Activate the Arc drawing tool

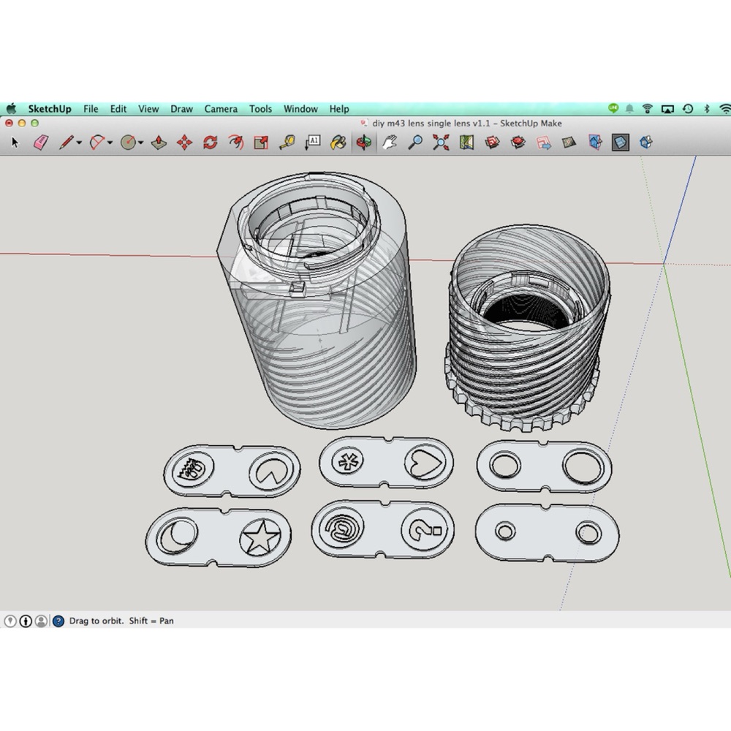coord(97,143)
